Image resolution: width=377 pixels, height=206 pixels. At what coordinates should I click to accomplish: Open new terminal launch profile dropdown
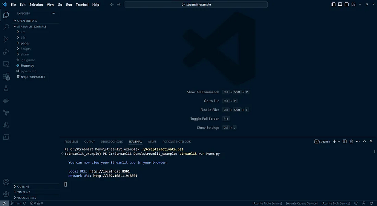[x=339, y=142]
